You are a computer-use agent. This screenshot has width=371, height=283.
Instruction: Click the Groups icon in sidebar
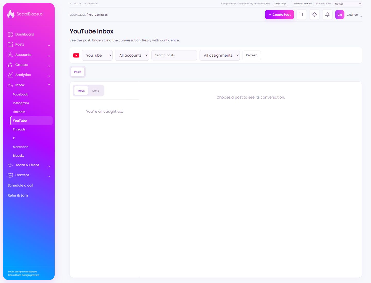(10, 65)
